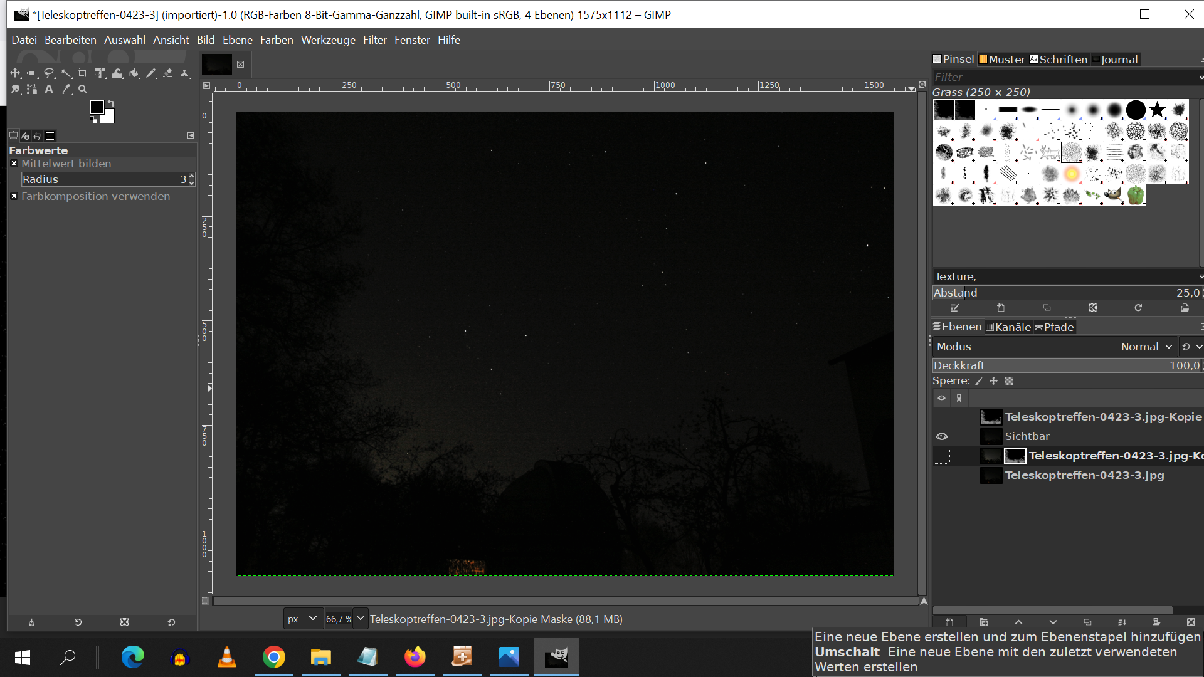Select the Bucket Fill tool
This screenshot has height=677, width=1204.
click(134, 73)
